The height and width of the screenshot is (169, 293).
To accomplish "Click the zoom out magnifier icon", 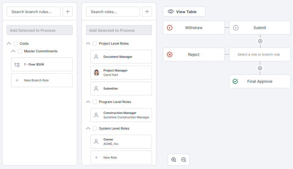I will (x=184, y=160).
